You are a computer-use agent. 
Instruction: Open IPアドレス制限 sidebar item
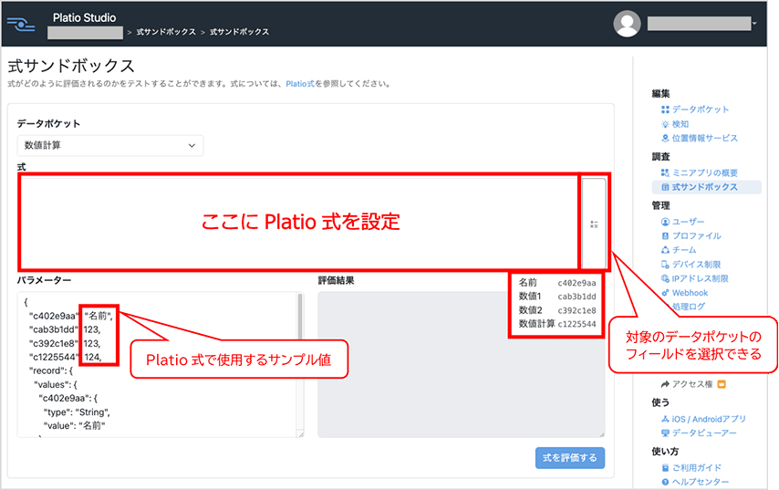(x=694, y=279)
